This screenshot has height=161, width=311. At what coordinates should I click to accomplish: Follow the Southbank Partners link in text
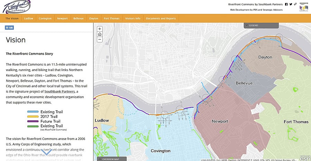[x=59, y=91]
